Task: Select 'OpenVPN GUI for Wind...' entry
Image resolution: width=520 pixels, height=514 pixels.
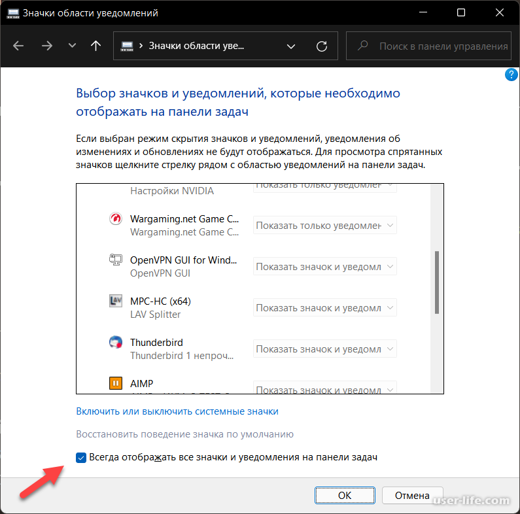Action: click(183, 260)
